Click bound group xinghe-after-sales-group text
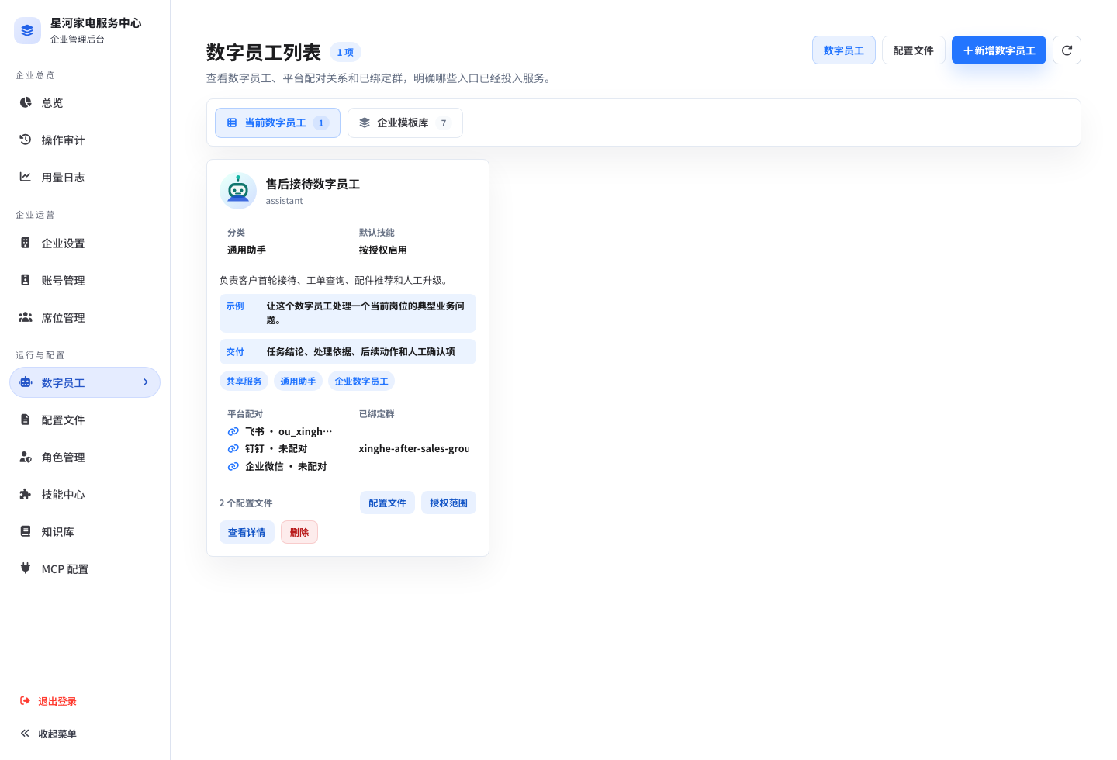 413,448
